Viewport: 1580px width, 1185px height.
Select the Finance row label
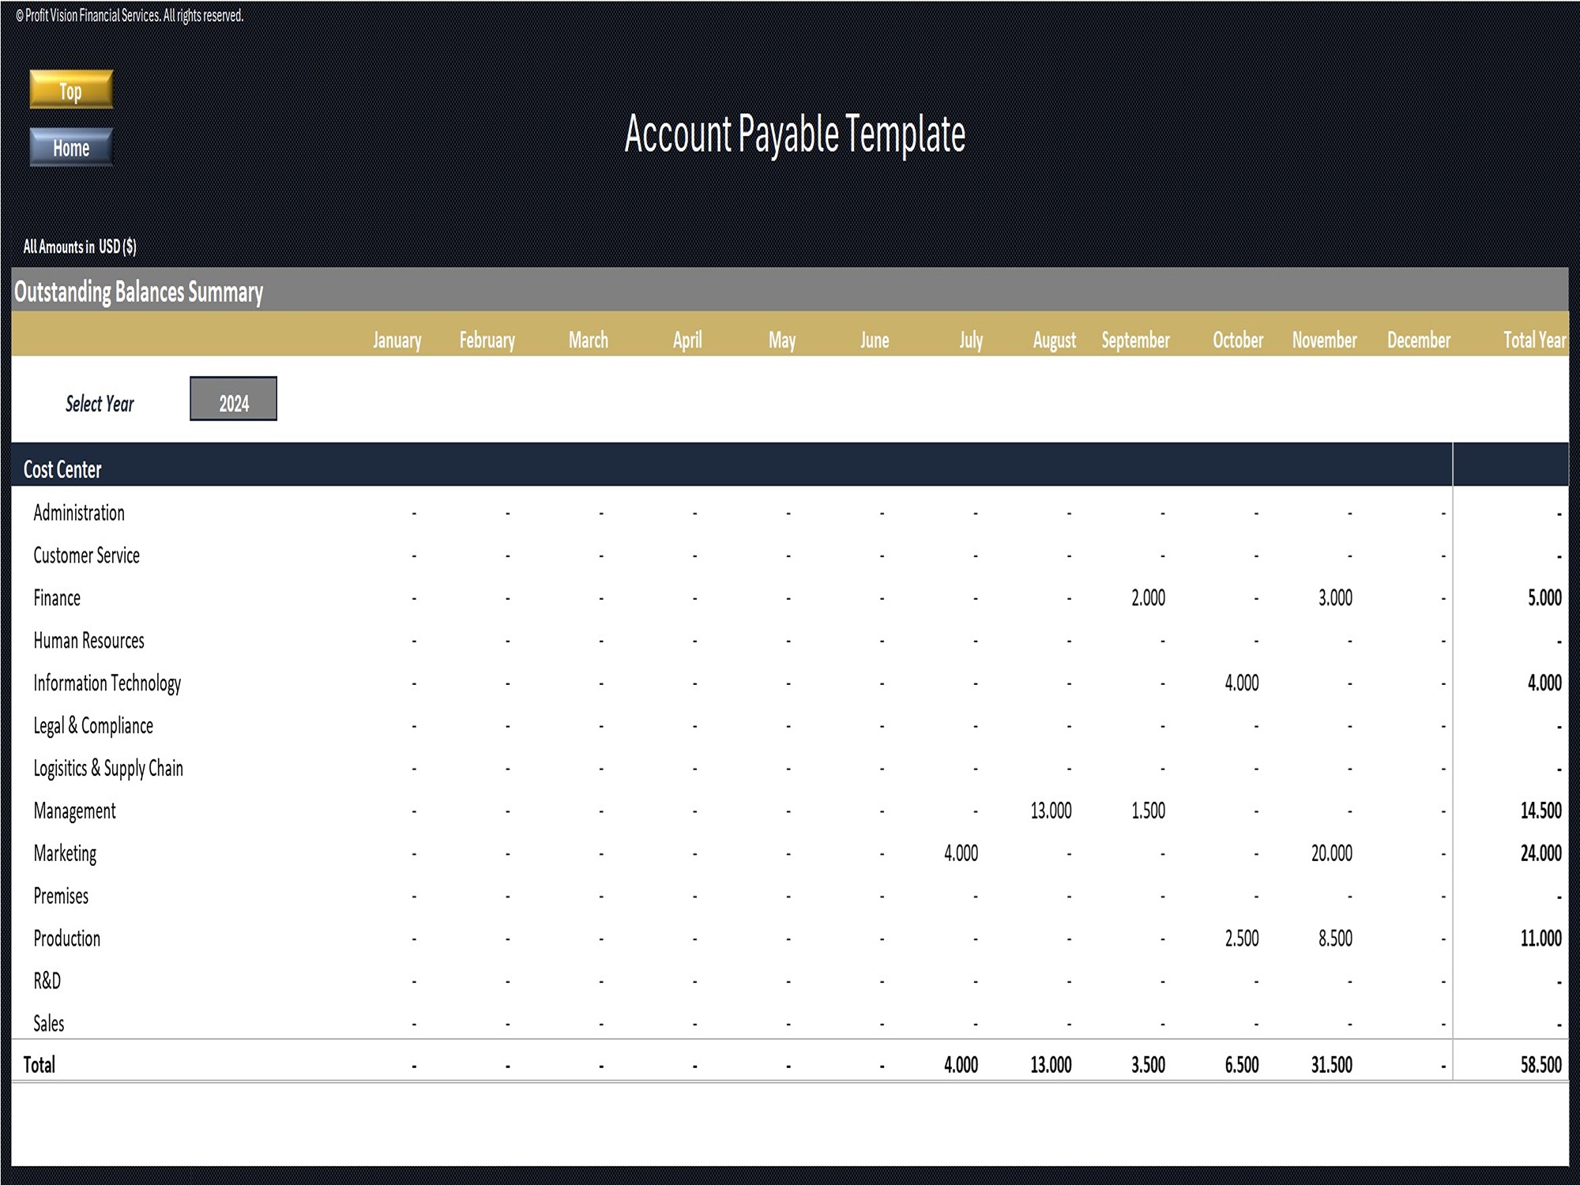(57, 598)
